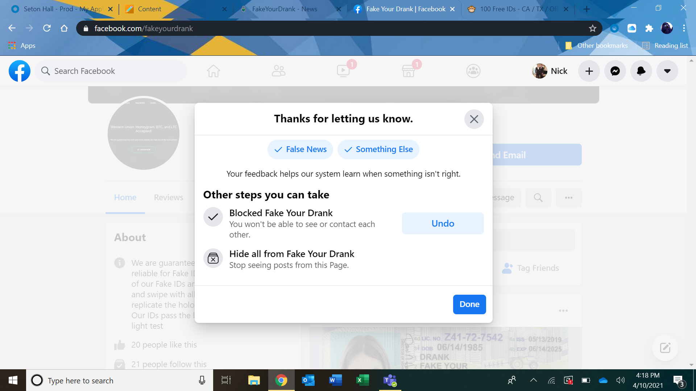Screen dimensions: 696x391
Task: Open the new message compose icon
Action: tap(665, 348)
